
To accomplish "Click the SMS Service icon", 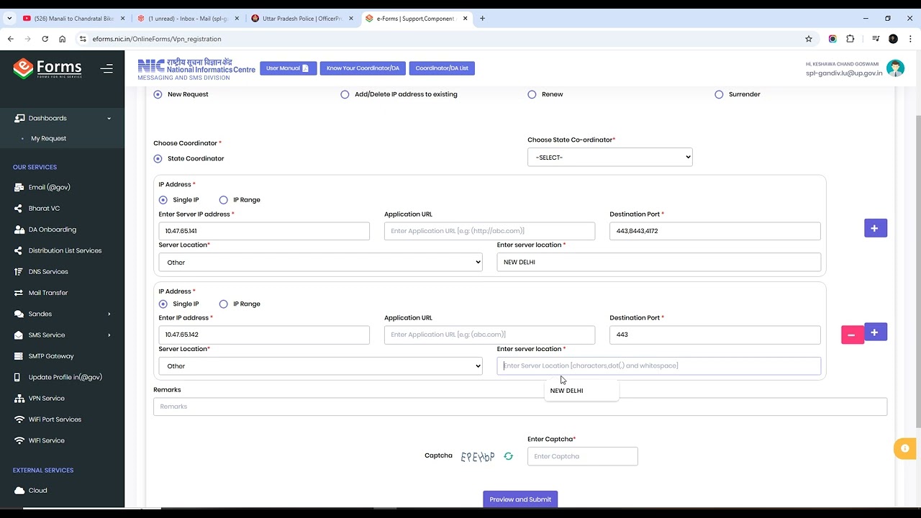I will (18, 335).
